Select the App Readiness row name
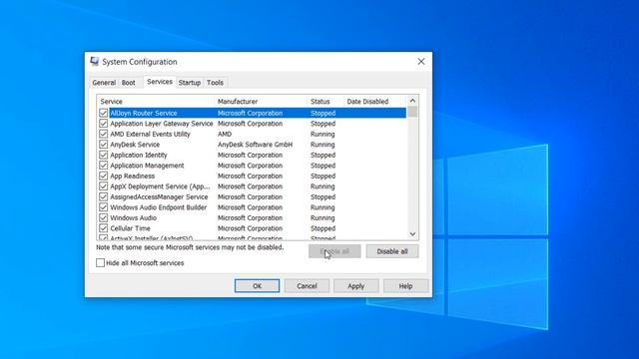 click(133, 176)
